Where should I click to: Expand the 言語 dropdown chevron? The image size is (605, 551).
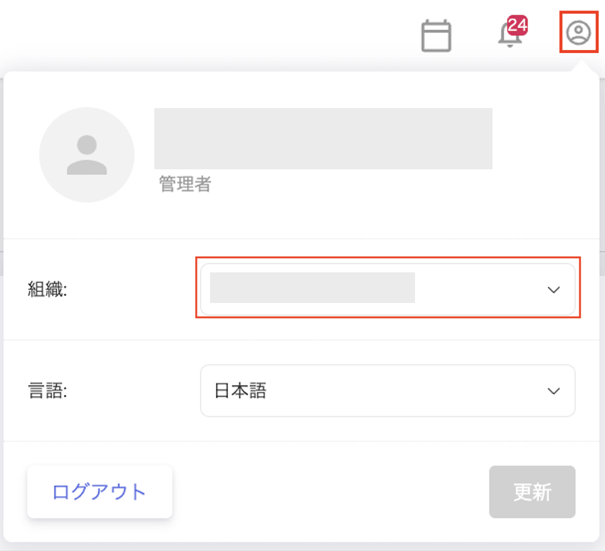553,391
